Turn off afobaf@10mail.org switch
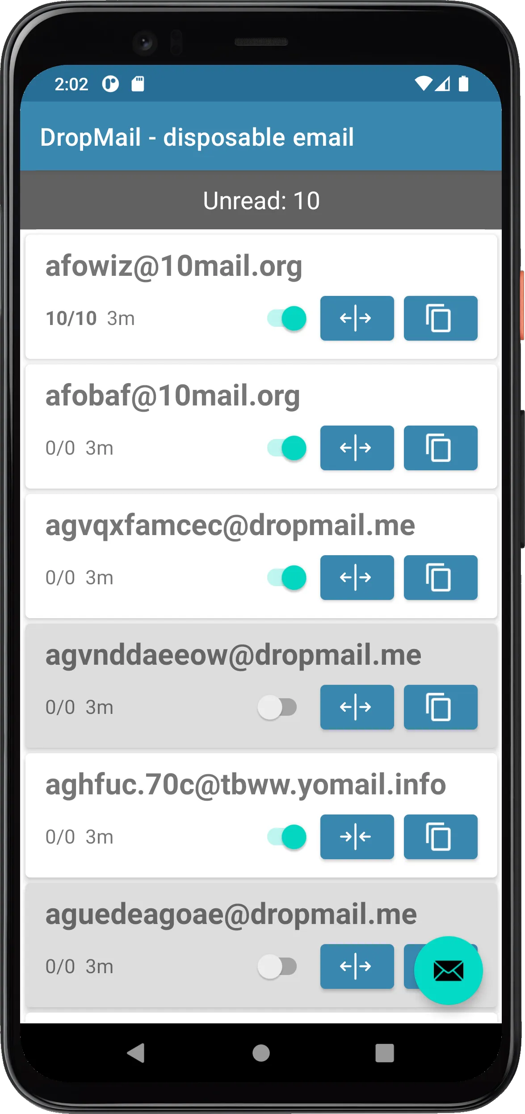 (x=287, y=448)
